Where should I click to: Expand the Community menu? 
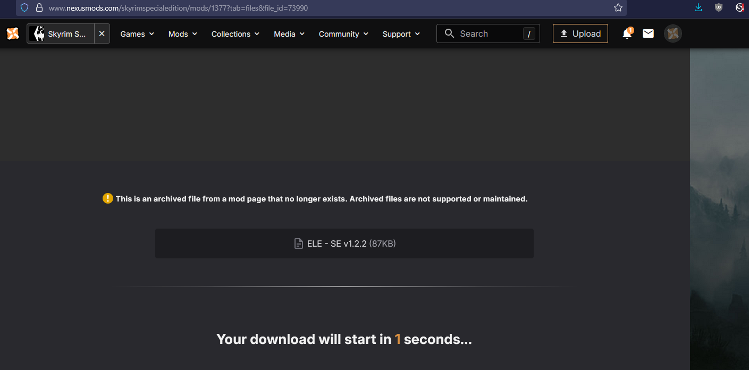pyautogui.click(x=343, y=34)
